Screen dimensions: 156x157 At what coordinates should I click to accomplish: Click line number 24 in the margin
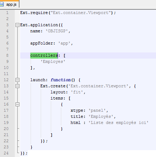click(6, 153)
